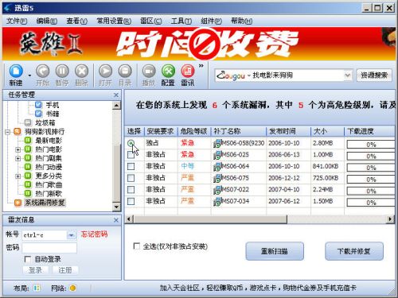Click the 目录 (Folder) toolbar icon
The width and height of the screenshot is (398, 298).
125,71
